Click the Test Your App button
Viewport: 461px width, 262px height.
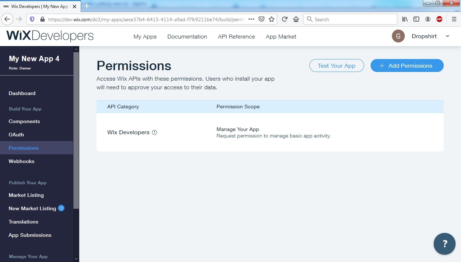coord(336,65)
